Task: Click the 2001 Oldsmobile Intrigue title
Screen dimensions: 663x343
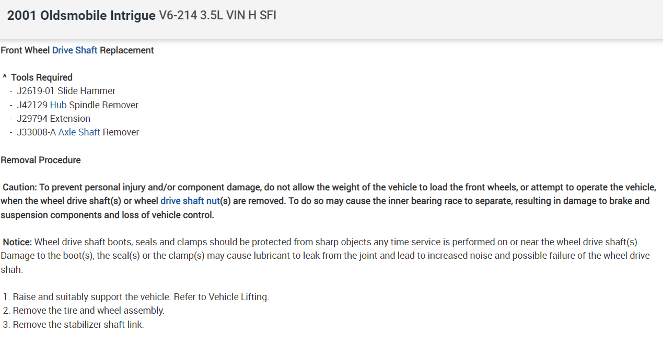Action: coord(81,16)
